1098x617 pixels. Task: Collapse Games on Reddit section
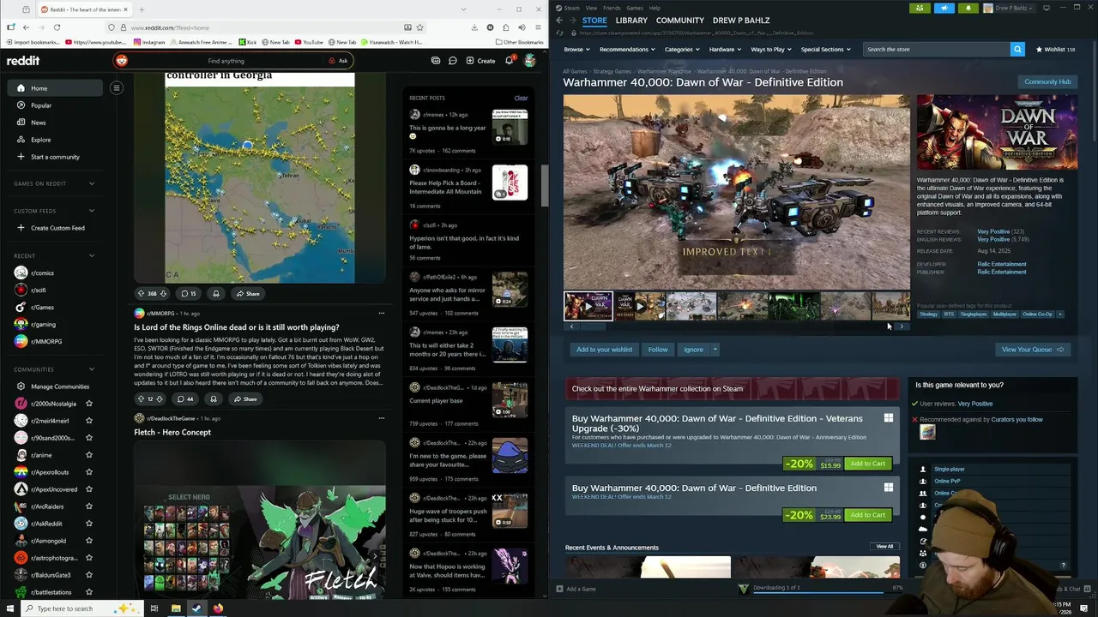click(x=92, y=183)
